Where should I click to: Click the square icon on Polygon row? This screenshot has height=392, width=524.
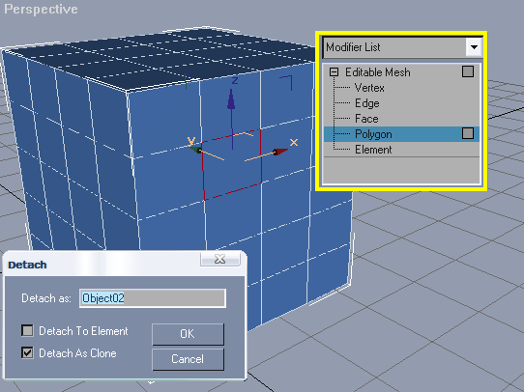point(468,133)
